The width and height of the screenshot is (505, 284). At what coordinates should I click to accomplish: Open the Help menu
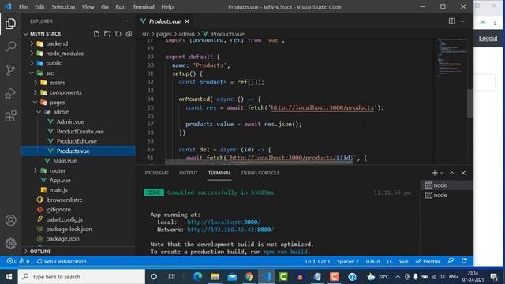(x=167, y=7)
